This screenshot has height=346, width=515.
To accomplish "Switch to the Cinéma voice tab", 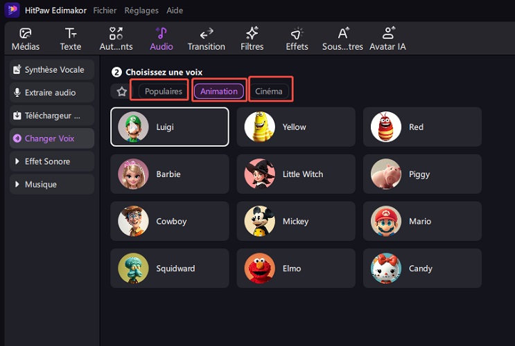I will click(x=268, y=91).
